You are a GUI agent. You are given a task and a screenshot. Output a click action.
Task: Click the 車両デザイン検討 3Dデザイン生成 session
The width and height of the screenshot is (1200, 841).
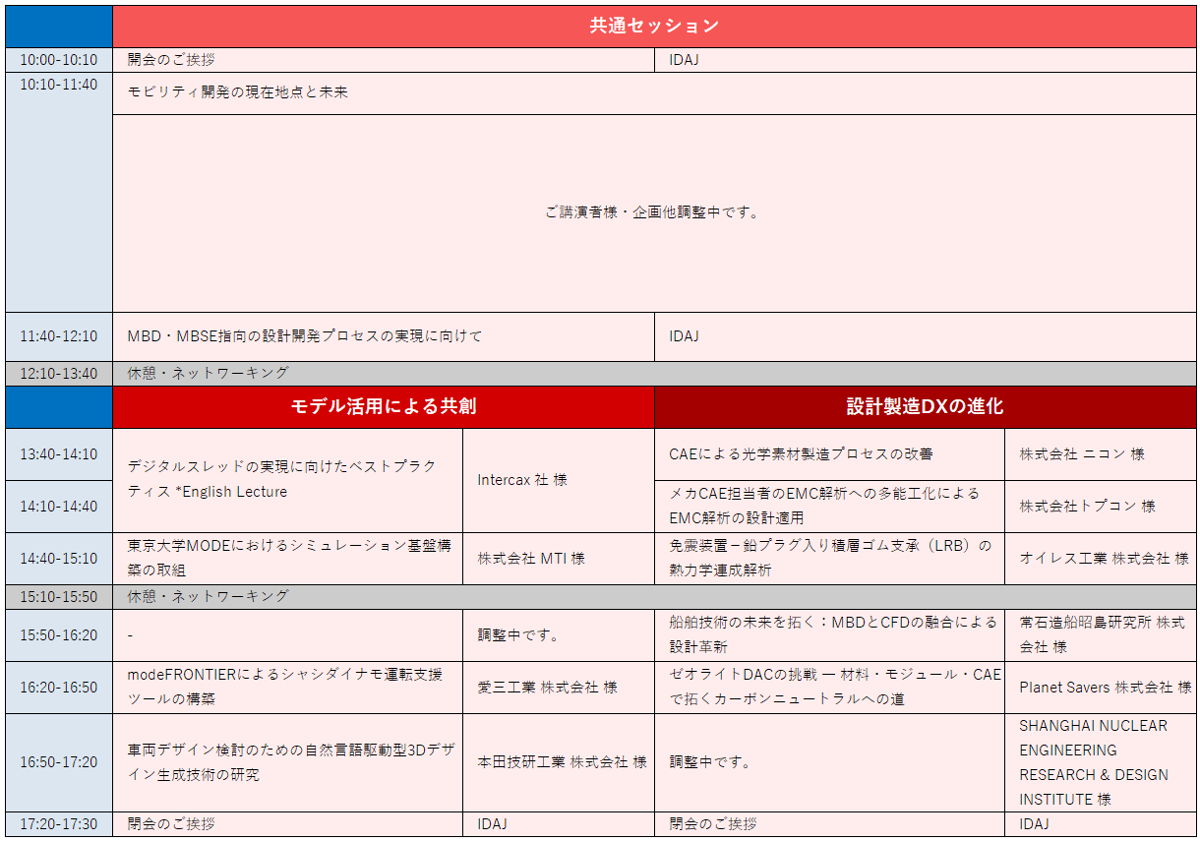[x=287, y=762]
